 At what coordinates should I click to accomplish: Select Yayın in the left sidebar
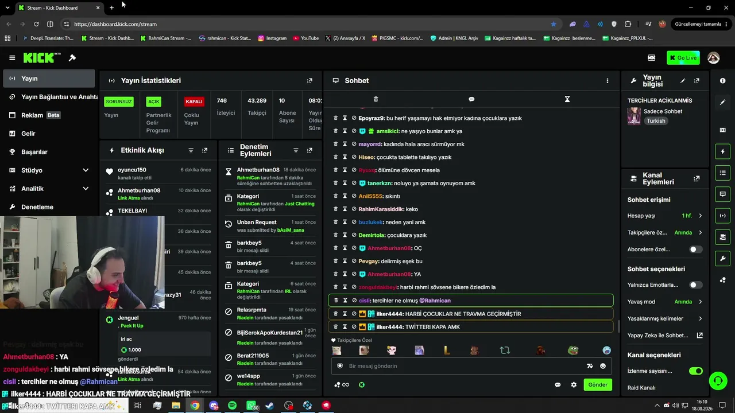49,79
